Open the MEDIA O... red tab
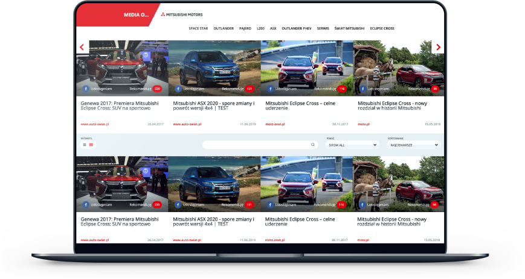 118,14
